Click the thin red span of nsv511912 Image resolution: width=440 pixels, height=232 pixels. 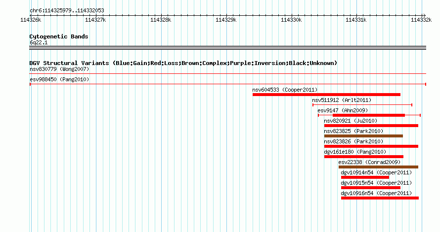pyautogui.click(x=362, y=105)
